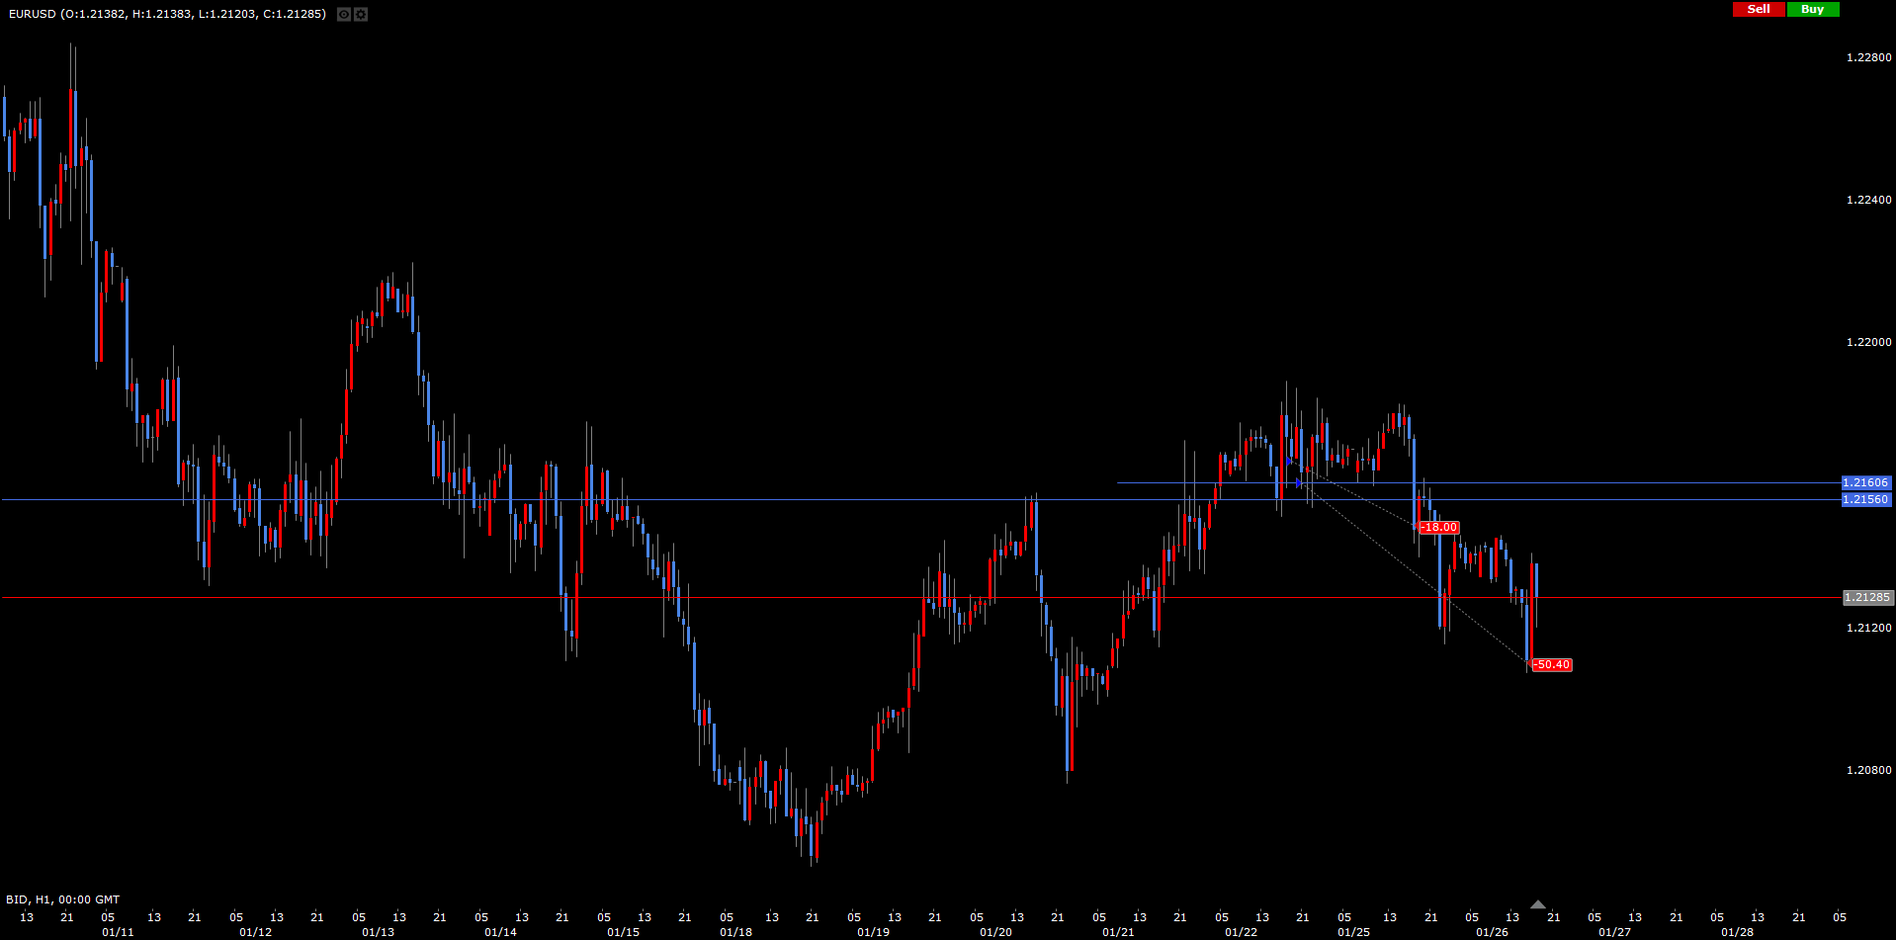Click the 1.21606 blue price label
This screenshot has height=940, width=1896.
pyautogui.click(x=1865, y=483)
